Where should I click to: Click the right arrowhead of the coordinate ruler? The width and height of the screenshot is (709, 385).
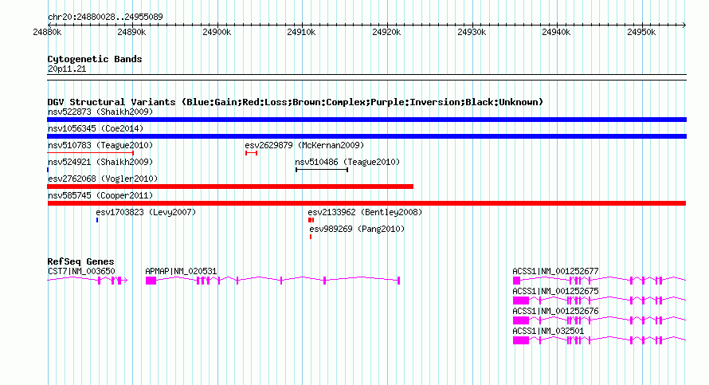684,25
